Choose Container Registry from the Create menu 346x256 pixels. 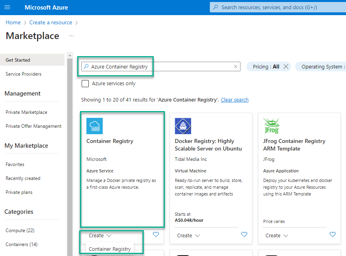click(x=110, y=248)
